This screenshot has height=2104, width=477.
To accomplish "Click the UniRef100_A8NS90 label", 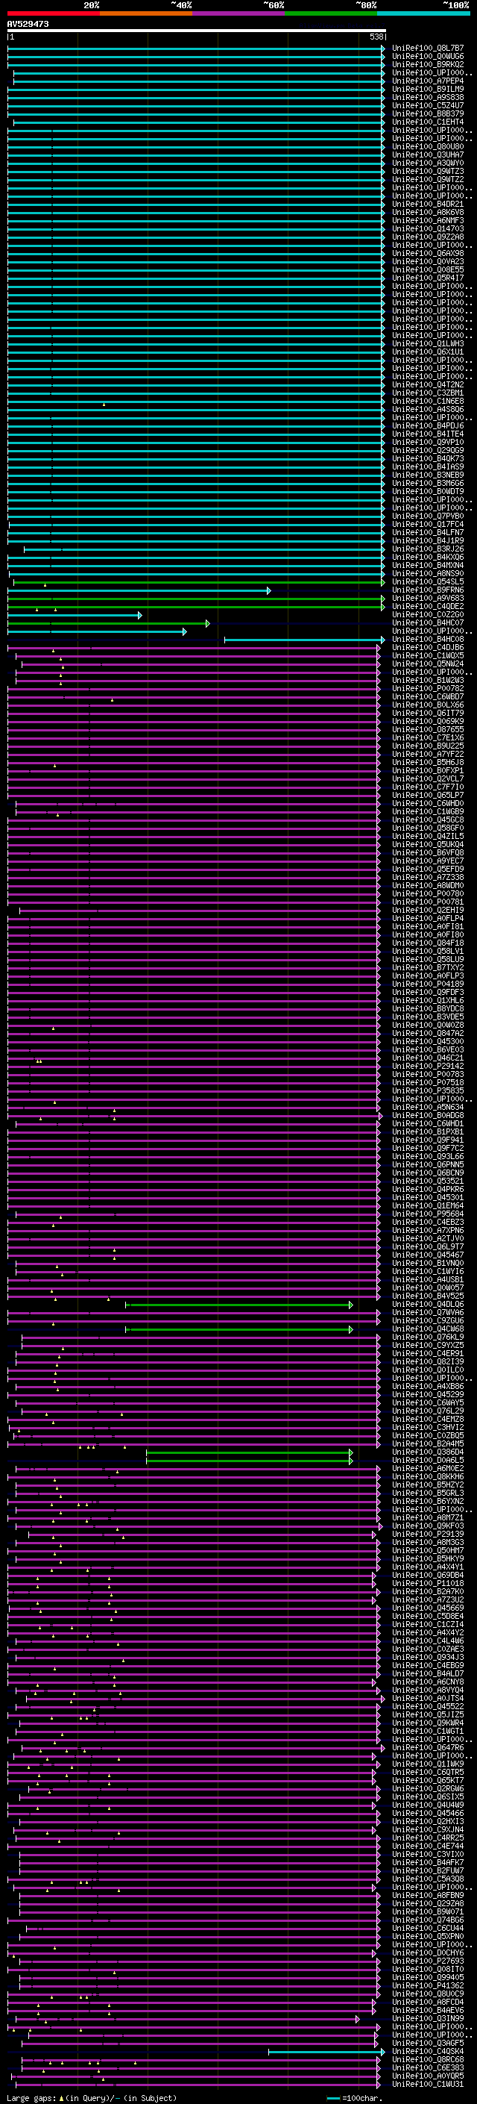I will [428, 574].
